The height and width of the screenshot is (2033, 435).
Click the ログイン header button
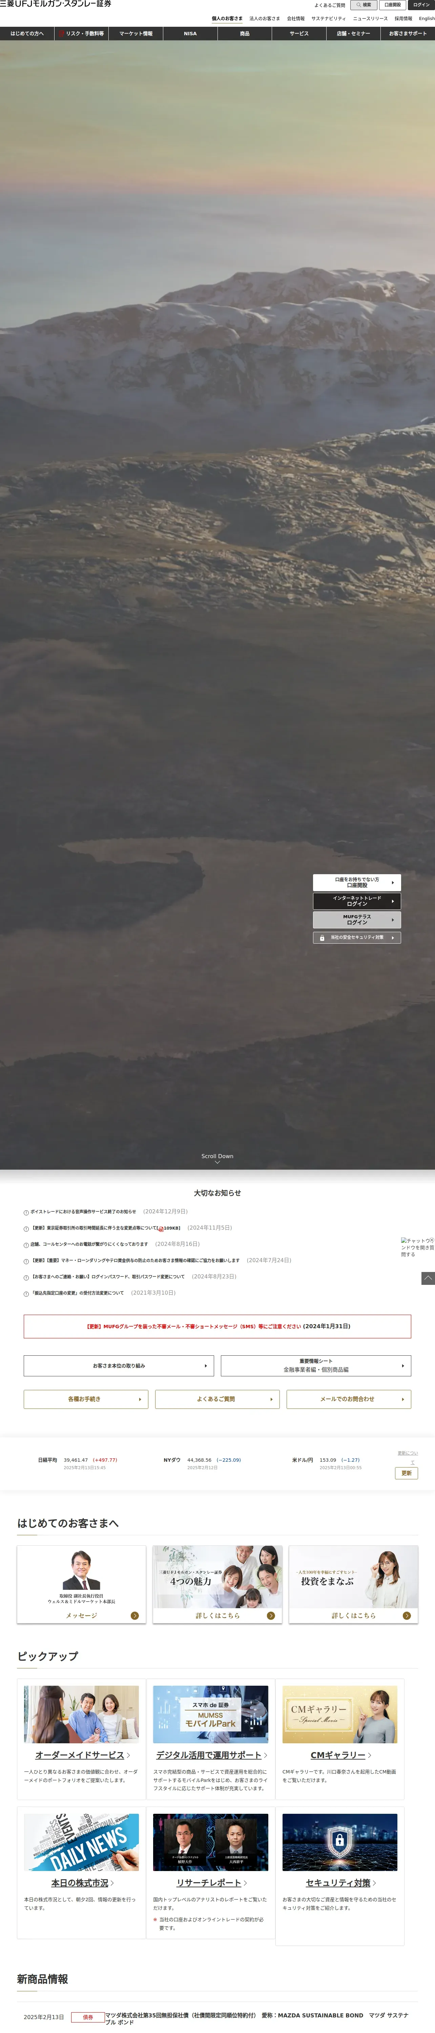click(x=421, y=5)
